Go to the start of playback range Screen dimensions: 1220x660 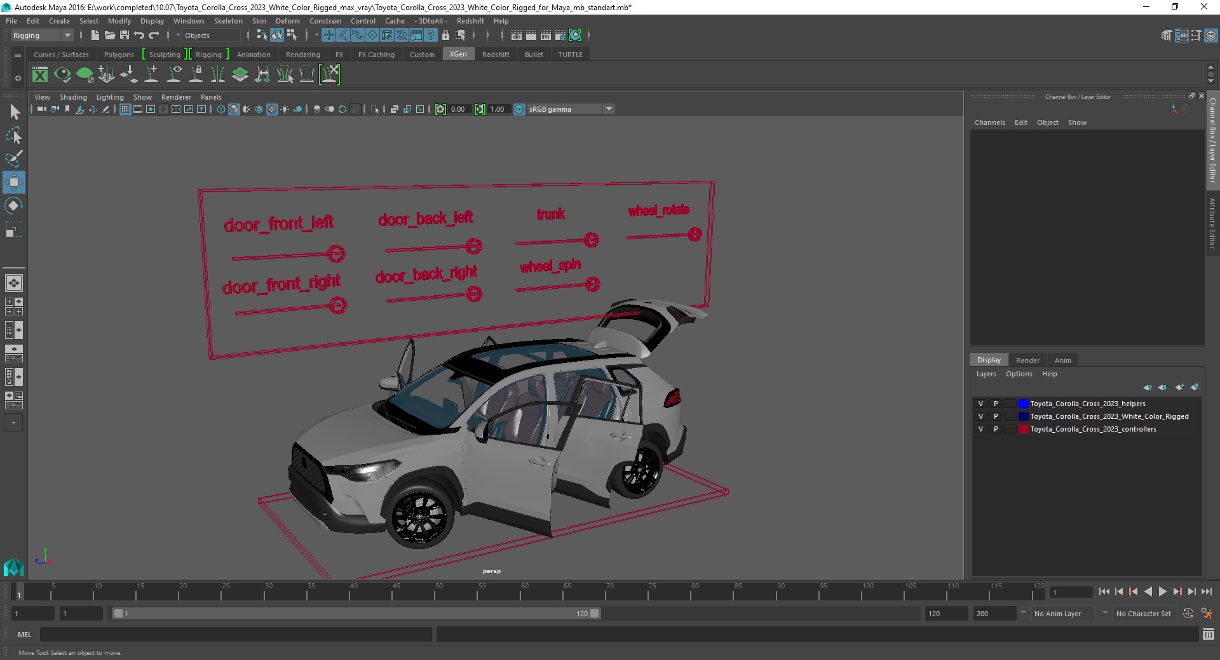tap(1104, 591)
